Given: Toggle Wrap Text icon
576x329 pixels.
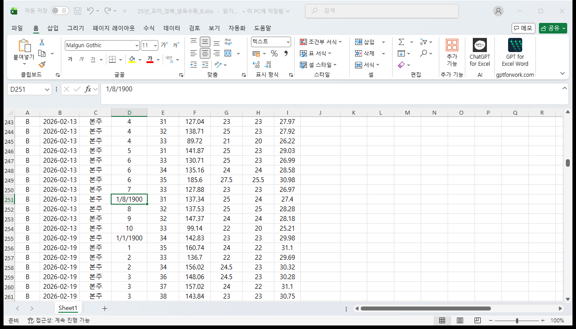Looking at the screenshot, I should pos(228,42).
